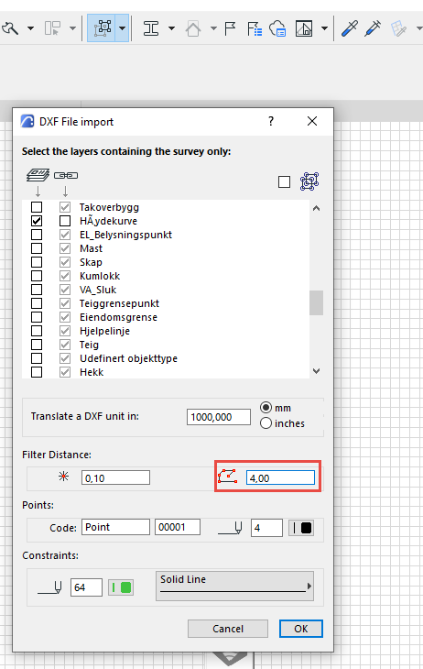Open the Solid Line type dropdown
The height and width of the screenshot is (669, 423).
[x=235, y=586]
